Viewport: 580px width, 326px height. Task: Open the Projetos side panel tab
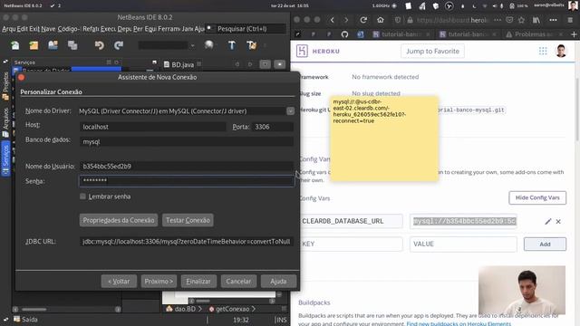point(5,86)
